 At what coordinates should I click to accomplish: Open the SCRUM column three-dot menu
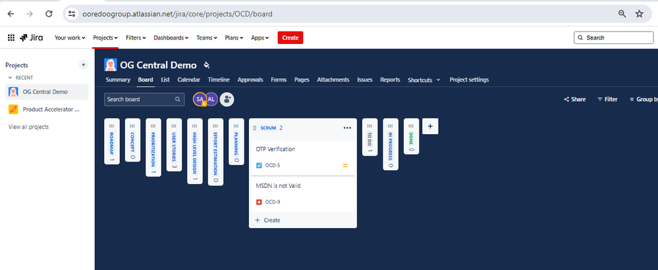[347, 127]
